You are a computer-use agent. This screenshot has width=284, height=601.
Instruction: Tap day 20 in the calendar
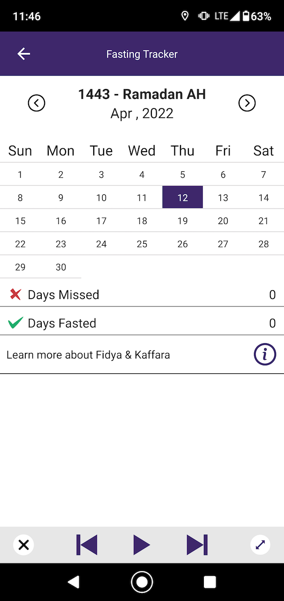coord(223,221)
